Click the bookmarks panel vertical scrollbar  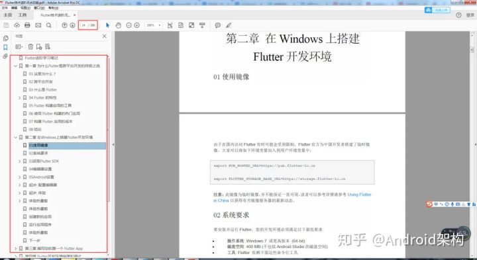click(108, 130)
